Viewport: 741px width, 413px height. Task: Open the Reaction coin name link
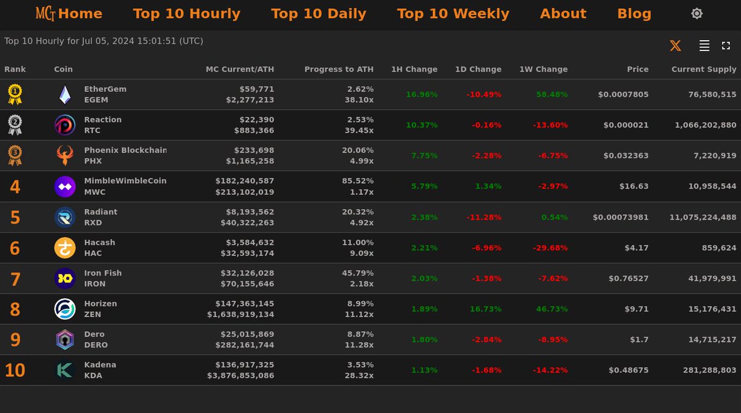[103, 120]
